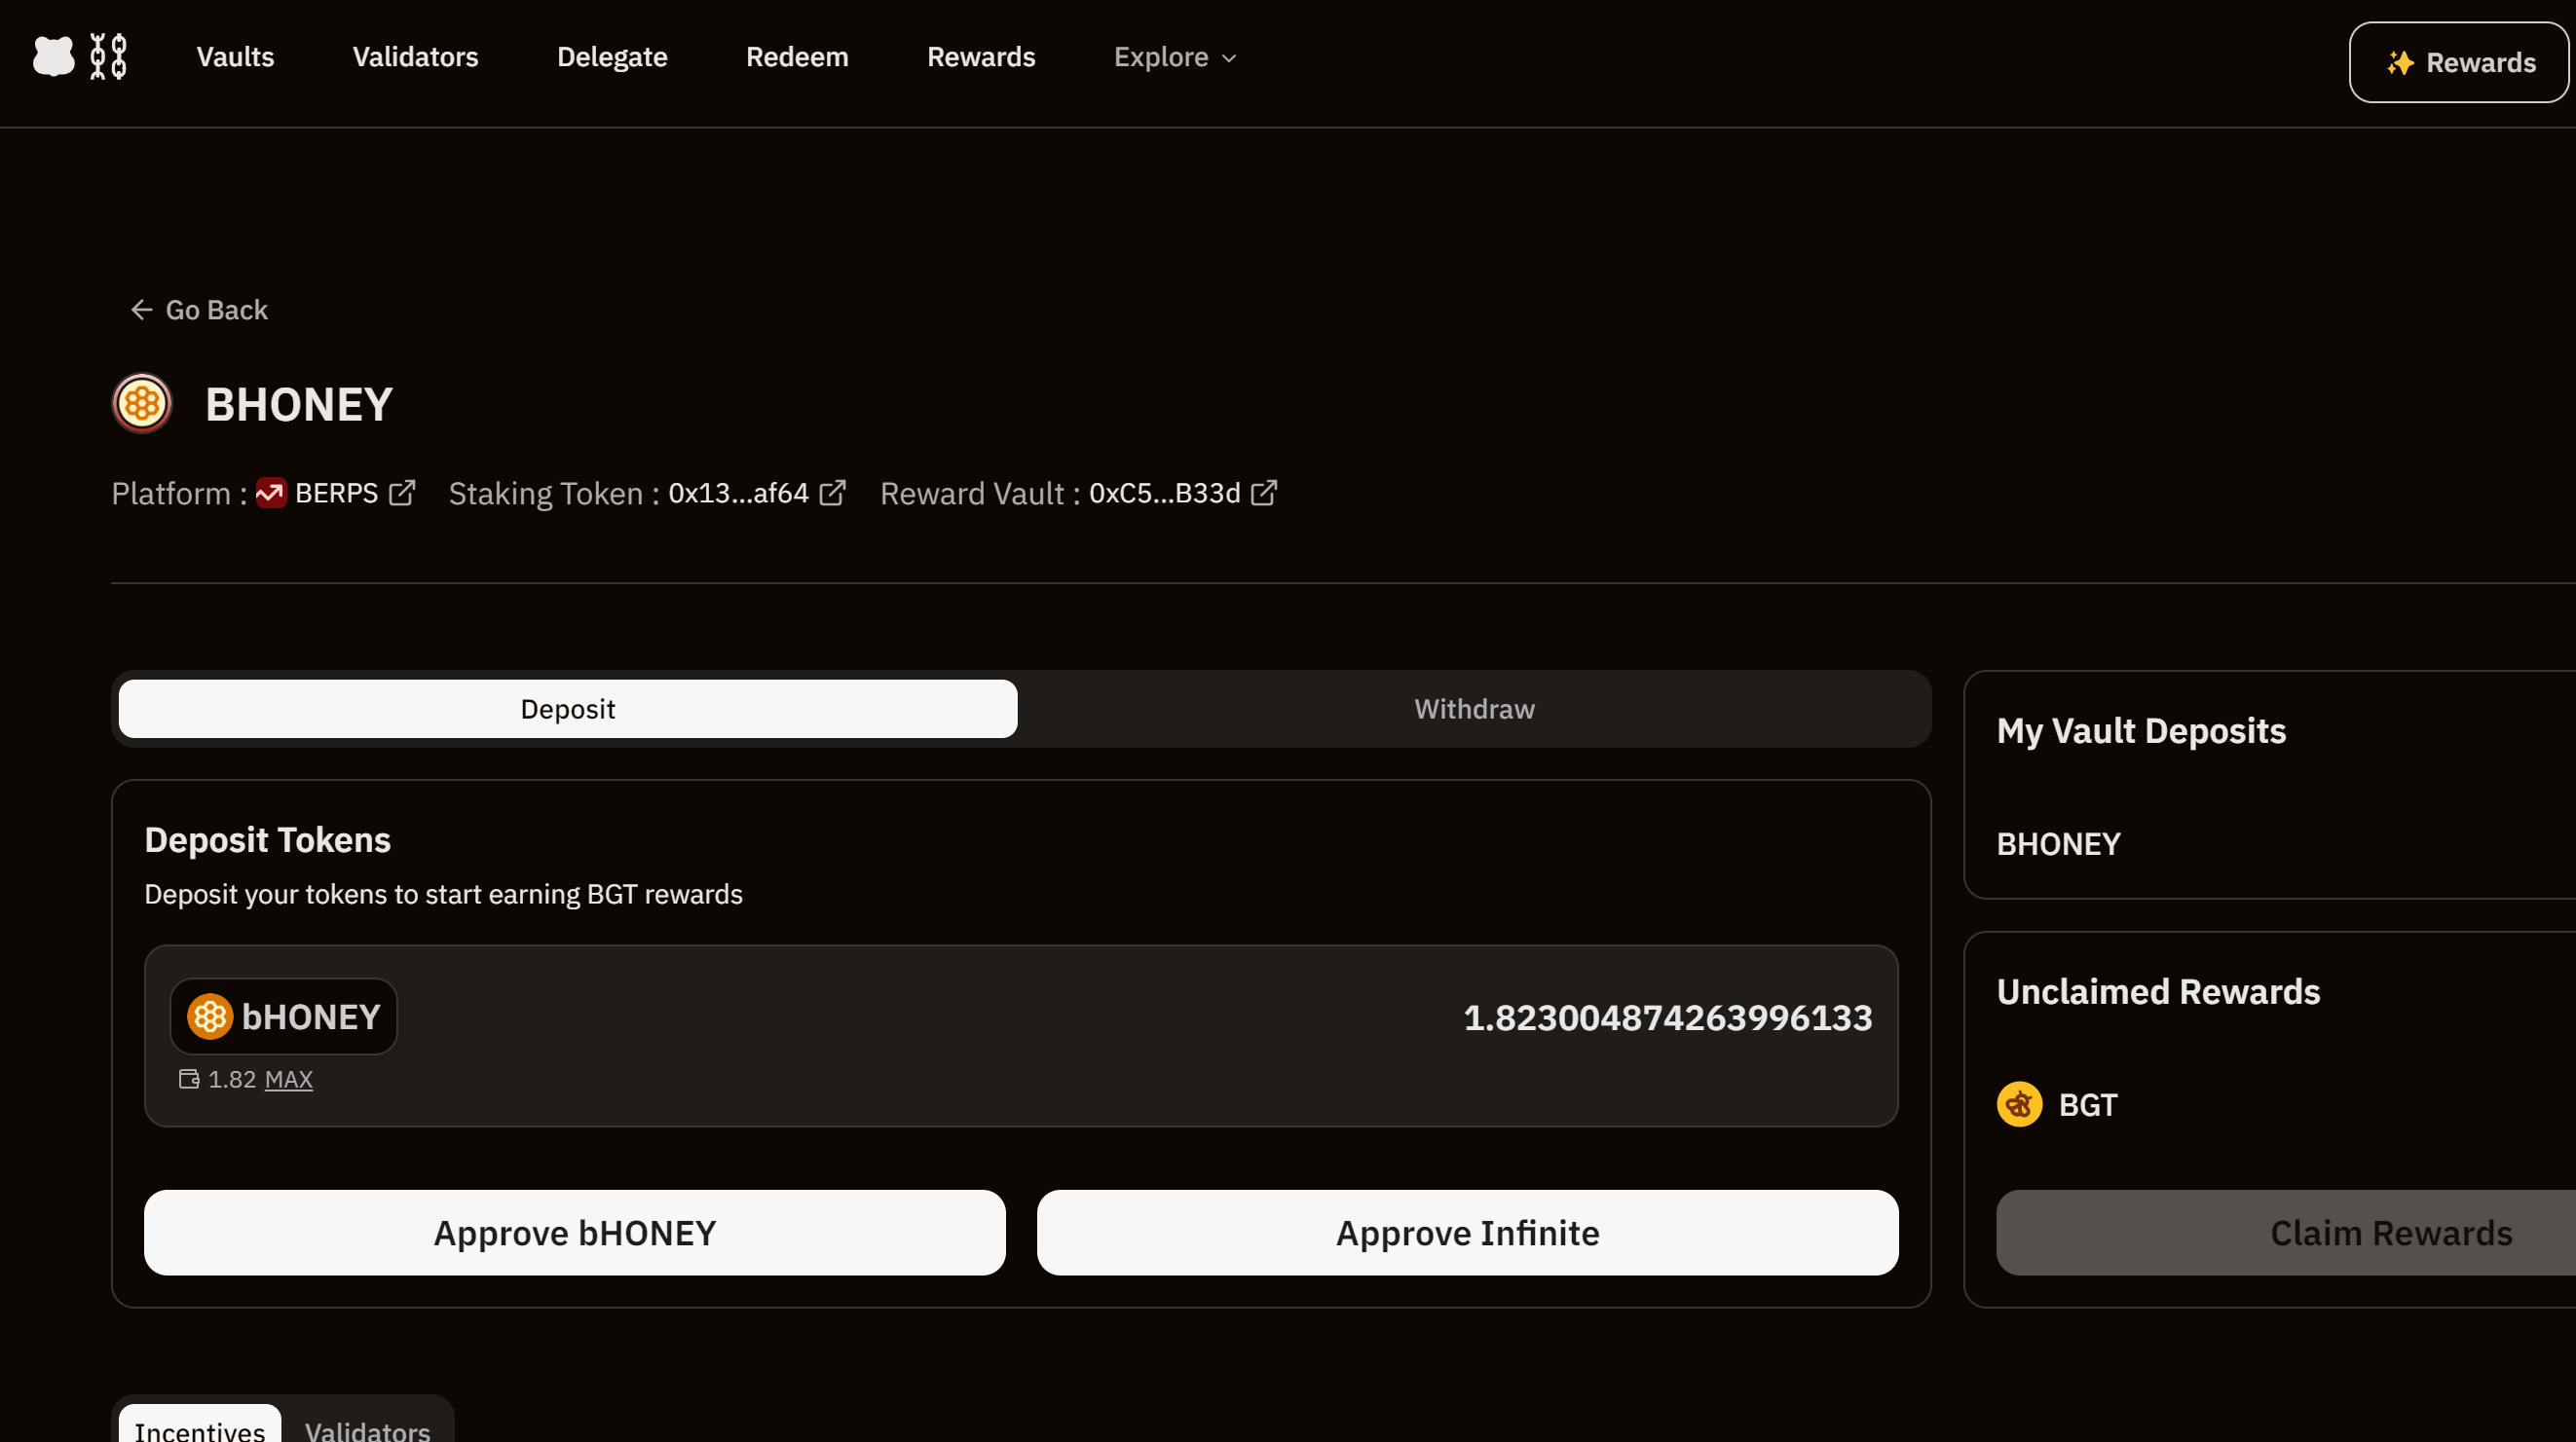Switch to Withdraw mode
The image size is (2576, 1442).
click(1473, 709)
